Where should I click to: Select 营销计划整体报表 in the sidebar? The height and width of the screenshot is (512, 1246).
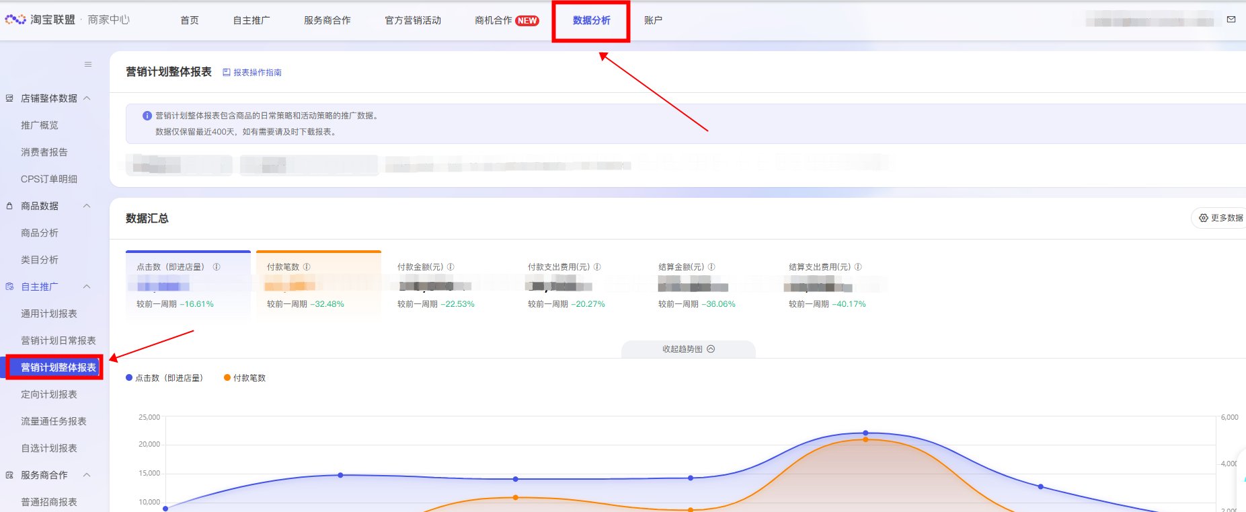(x=59, y=367)
